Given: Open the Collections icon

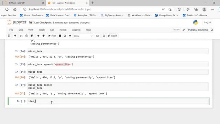Looking at the screenshot, I should tap(196, 9).
